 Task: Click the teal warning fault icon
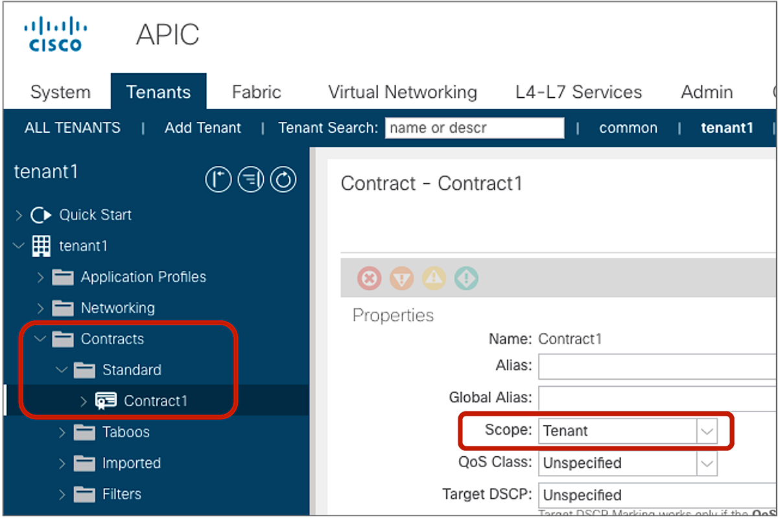point(466,279)
